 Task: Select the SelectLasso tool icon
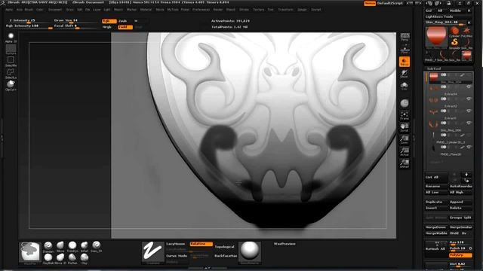coord(11,73)
